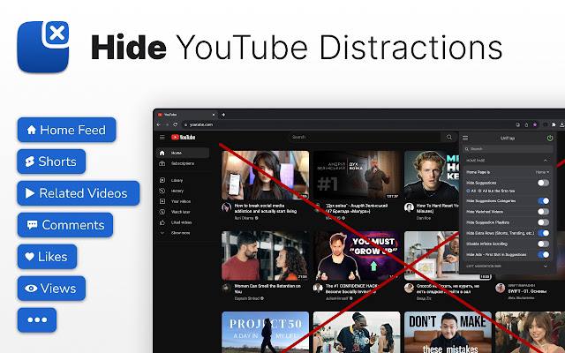Click the Likes feature badge
This screenshot has width=565, height=353.
(x=47, y=257)
